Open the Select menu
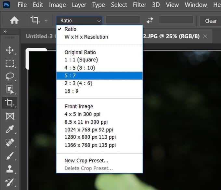 click(119, 5)
